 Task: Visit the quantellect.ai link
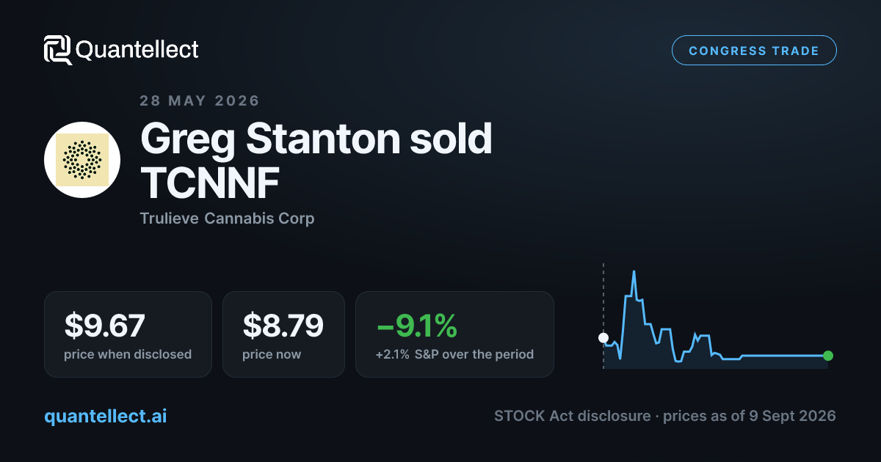(x=105, y=416)
